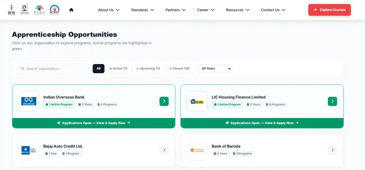Click the Skill India logo
The image size is (365, 170).
(x=25, y=10)
